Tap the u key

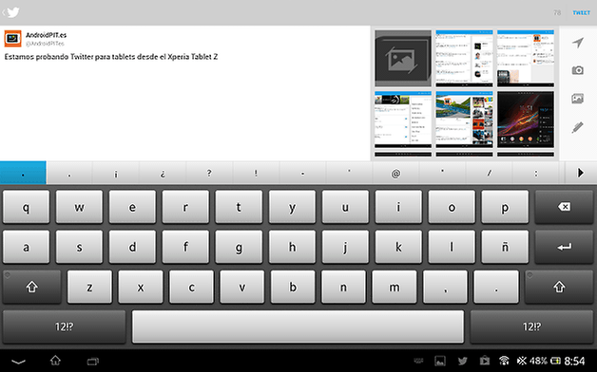coord(345,207)
